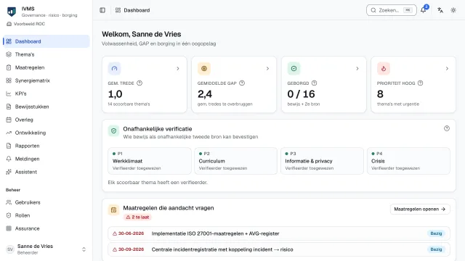Open Synergiematrix in sidebar
The image size is (465, 261).
(x=46, y=80)
